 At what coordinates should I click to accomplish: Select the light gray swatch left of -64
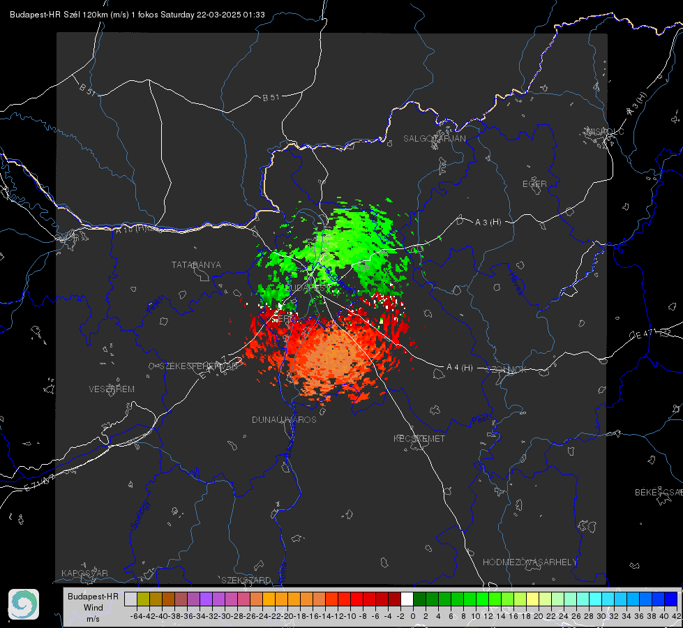(x=130, y=599)
